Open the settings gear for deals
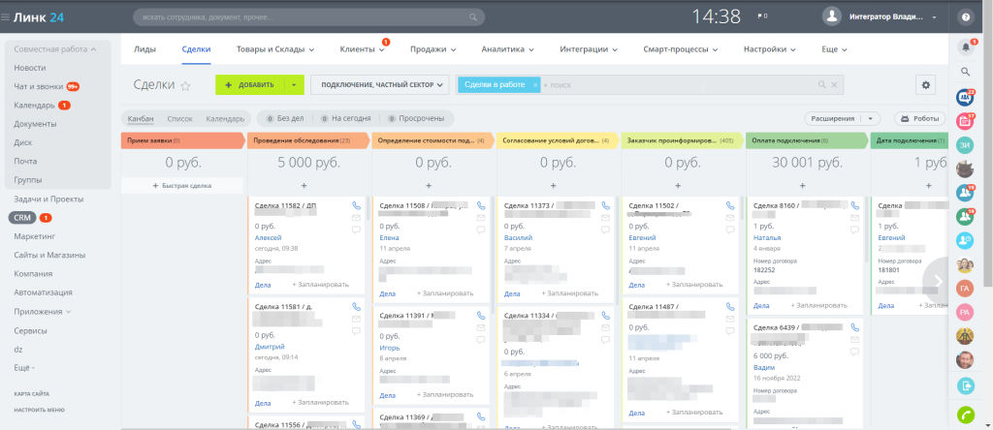The height and width of the screenshot is (430, 993). [x=925, y=84]
